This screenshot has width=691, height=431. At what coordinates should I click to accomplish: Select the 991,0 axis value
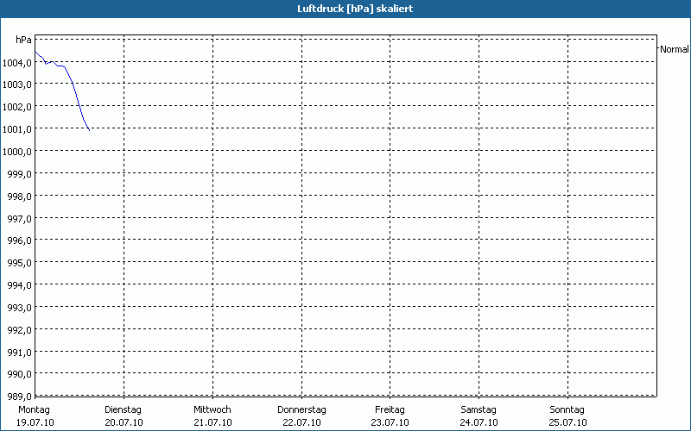[20, 353]
